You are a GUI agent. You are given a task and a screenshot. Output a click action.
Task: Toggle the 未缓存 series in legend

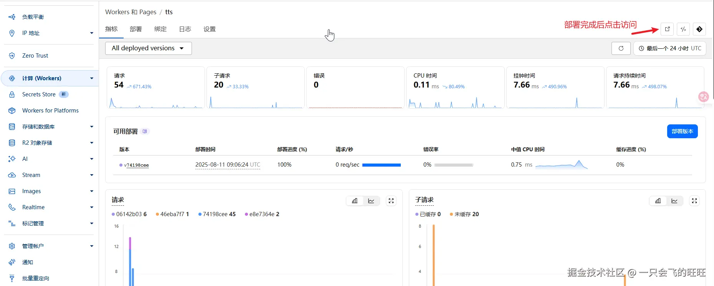(464, 214)
